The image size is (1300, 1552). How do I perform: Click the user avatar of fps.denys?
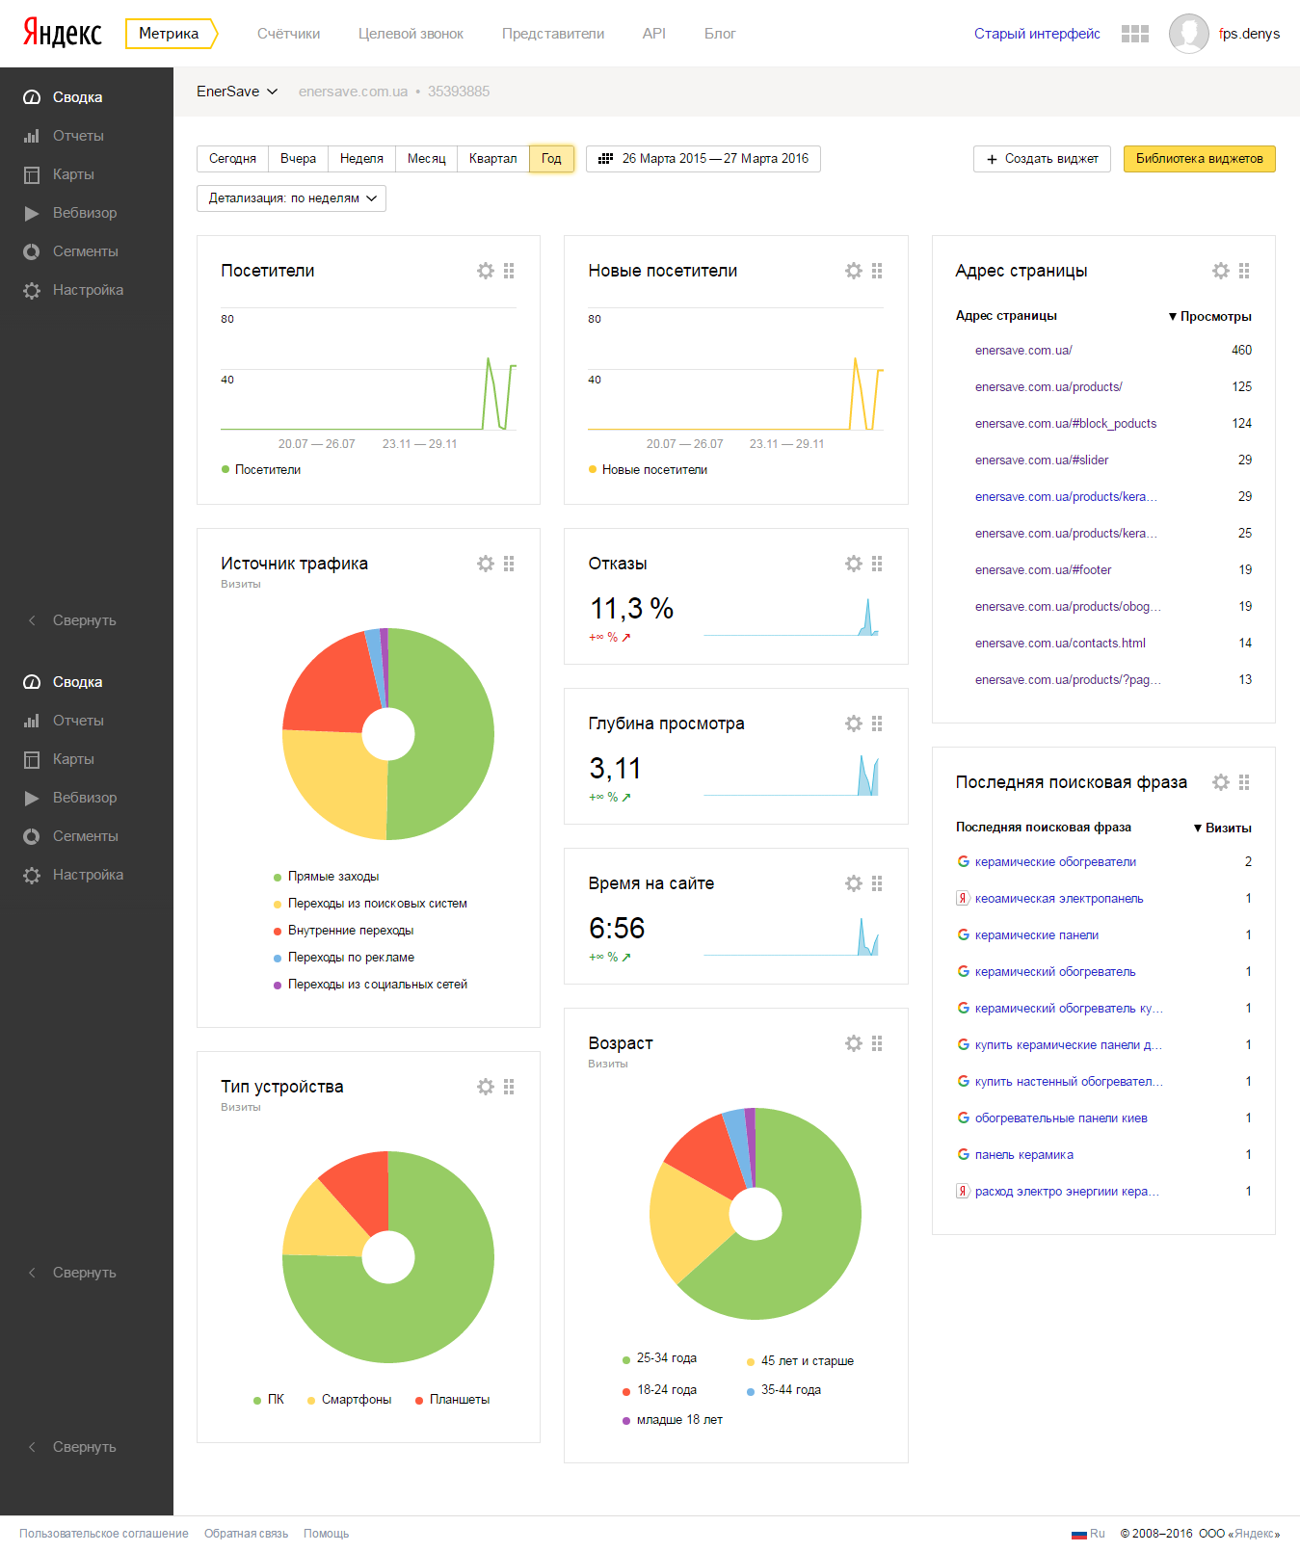tap(1188, 34)
